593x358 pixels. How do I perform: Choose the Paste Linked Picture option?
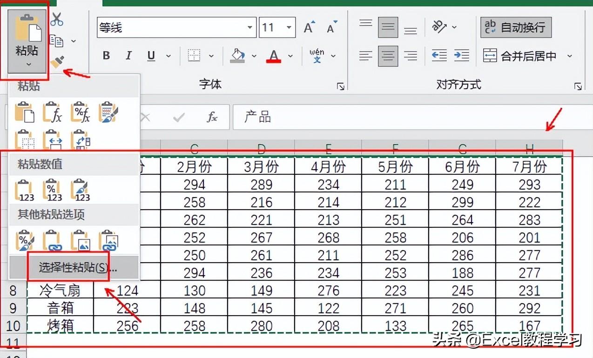coord(108,240)
